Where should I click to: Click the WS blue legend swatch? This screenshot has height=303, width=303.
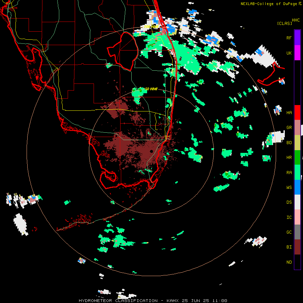coord(297,187)
